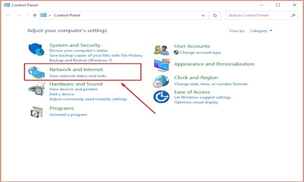Click Control Panel text in address bar
Viewport: 304px width, 182px height.
[67, 15]
